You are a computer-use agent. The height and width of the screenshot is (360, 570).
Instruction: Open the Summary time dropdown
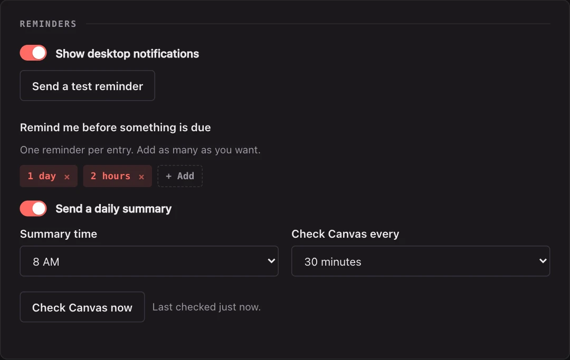149,261
